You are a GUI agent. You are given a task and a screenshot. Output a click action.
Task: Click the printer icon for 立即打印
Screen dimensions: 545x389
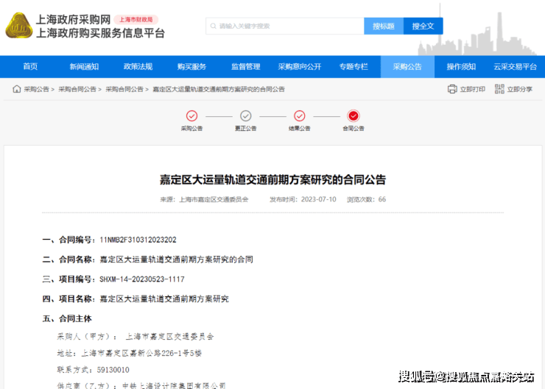click(x=452, y=89)
